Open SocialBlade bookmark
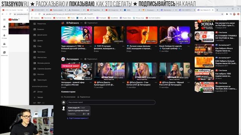Screen dimensions: 241x135 coord(113,18)
